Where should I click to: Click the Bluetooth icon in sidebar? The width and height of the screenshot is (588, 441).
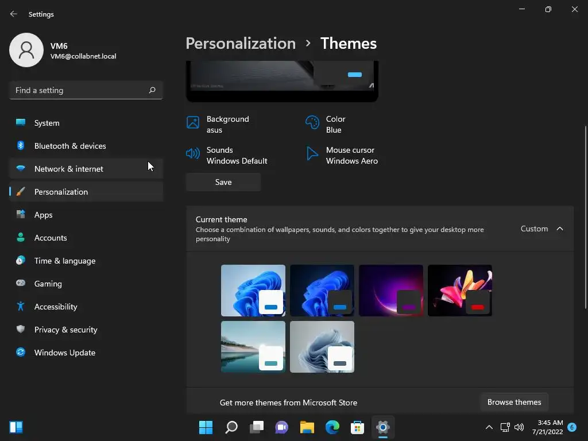pyautogui.click(x=21, y=145)
